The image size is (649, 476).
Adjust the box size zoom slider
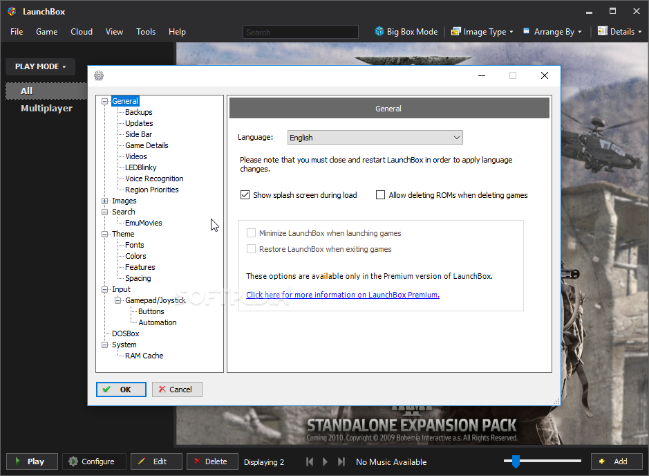point(516,461)
